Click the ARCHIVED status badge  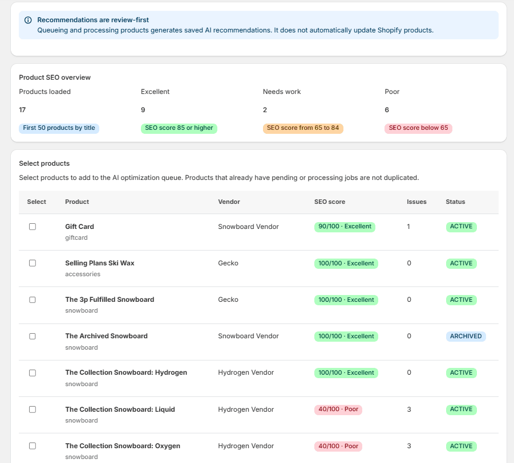coord(466,337)
